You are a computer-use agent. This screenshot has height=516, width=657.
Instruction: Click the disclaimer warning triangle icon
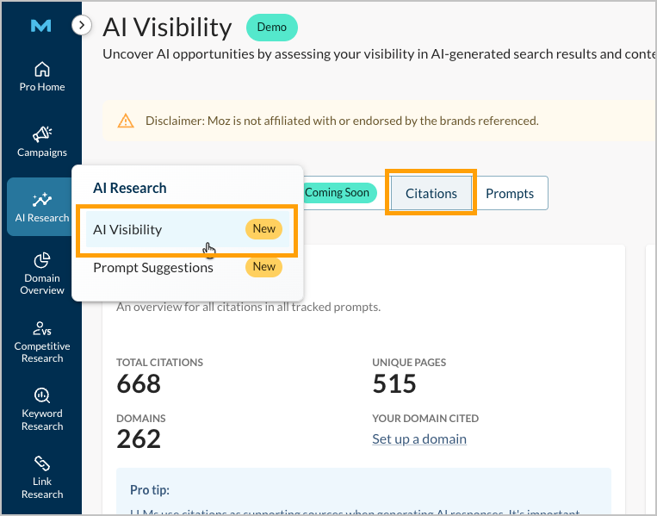126,121
